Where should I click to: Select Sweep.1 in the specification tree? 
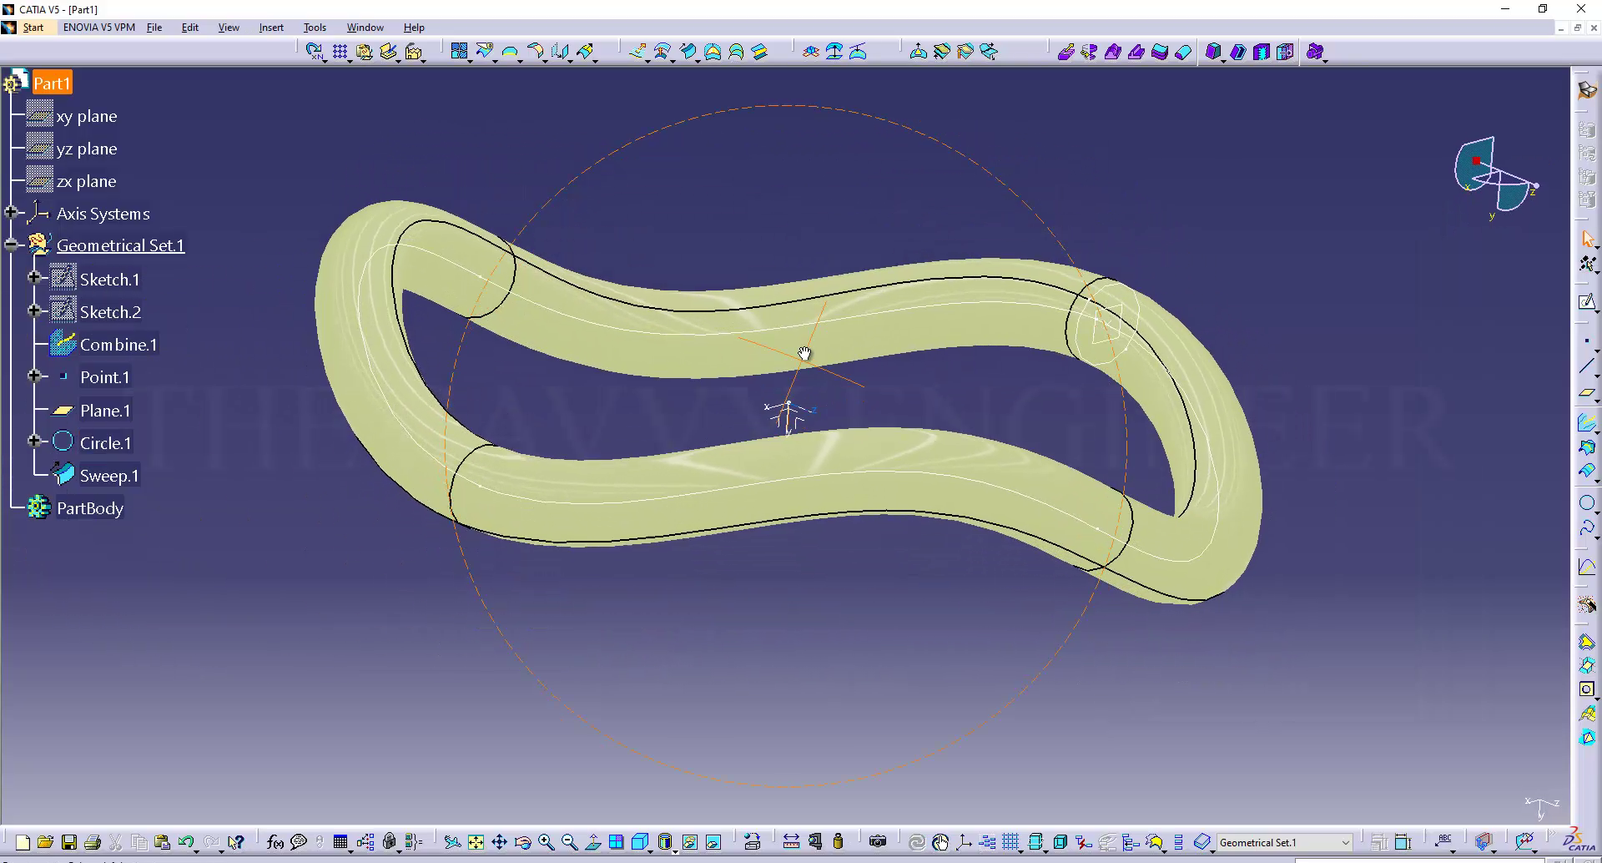tap(108, 476)
